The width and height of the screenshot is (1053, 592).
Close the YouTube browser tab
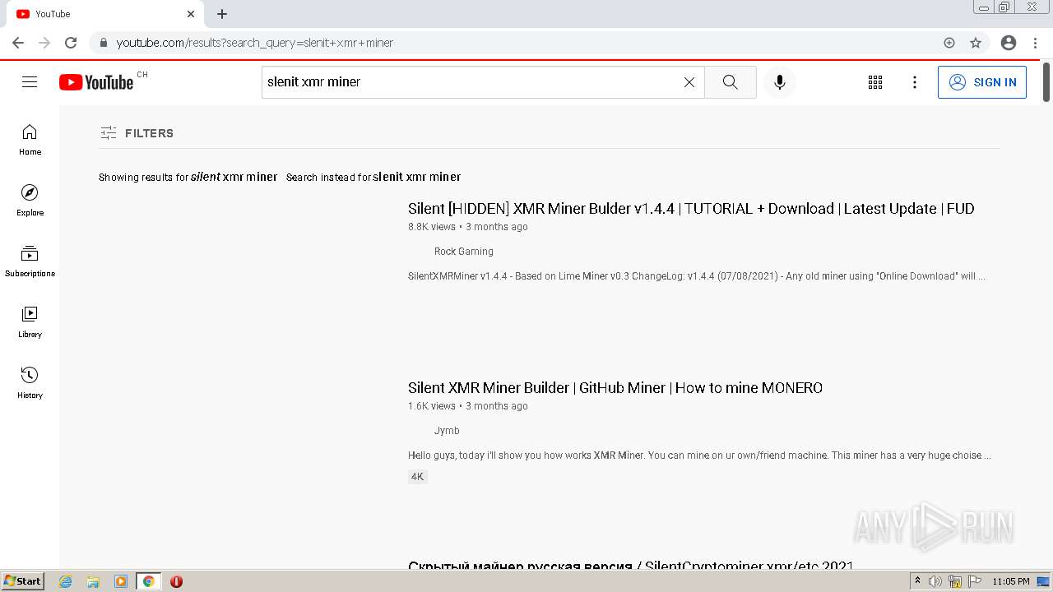point(191,14)
